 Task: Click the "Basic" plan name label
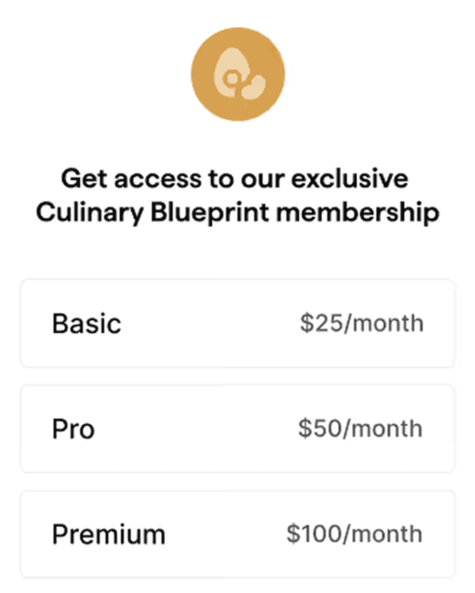pyautogui.click(x=87, y=324)
